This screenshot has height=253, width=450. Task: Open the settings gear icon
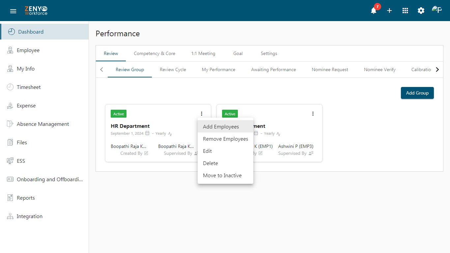click(x=421, y=11)
